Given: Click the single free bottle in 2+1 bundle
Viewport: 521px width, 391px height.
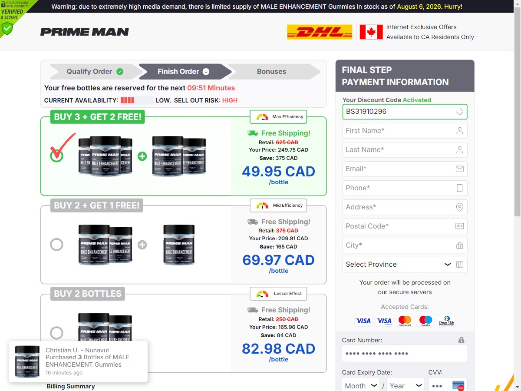Looking at the screenshot, I should pyautogui.click(x=179, y=245).
